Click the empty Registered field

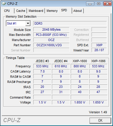99,35
